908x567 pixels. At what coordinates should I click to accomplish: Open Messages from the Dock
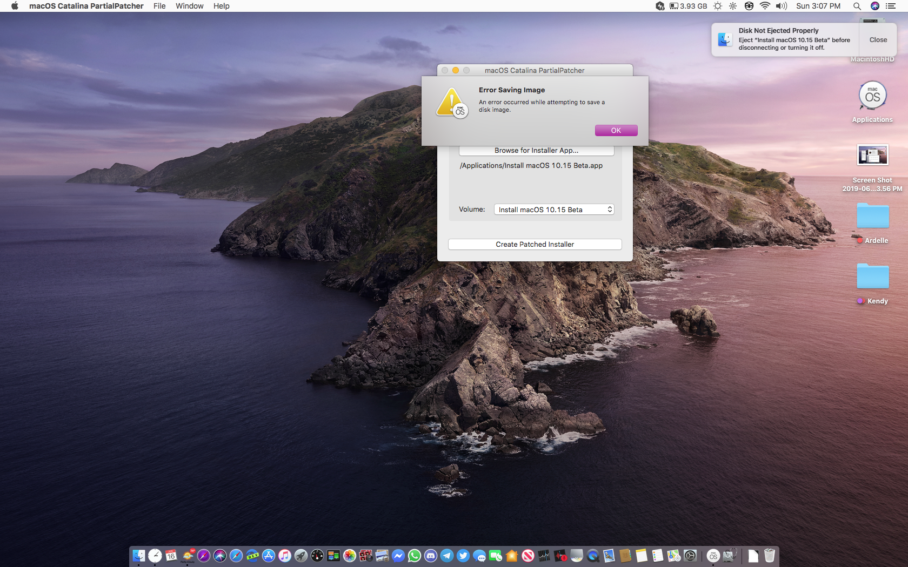[479, 556]
